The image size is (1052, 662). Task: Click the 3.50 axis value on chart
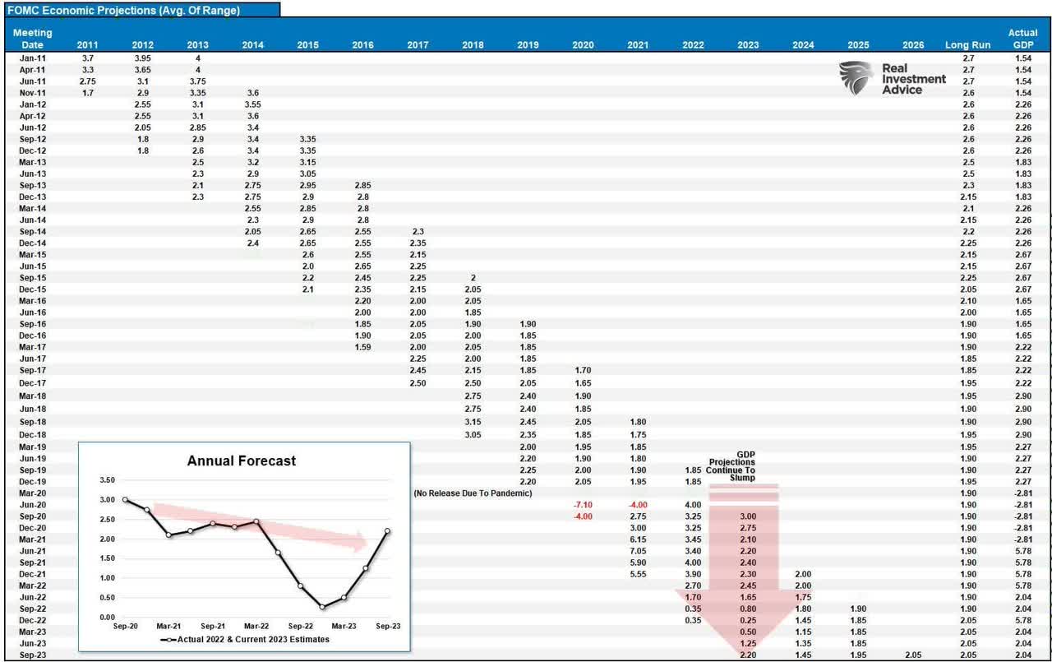108,479
